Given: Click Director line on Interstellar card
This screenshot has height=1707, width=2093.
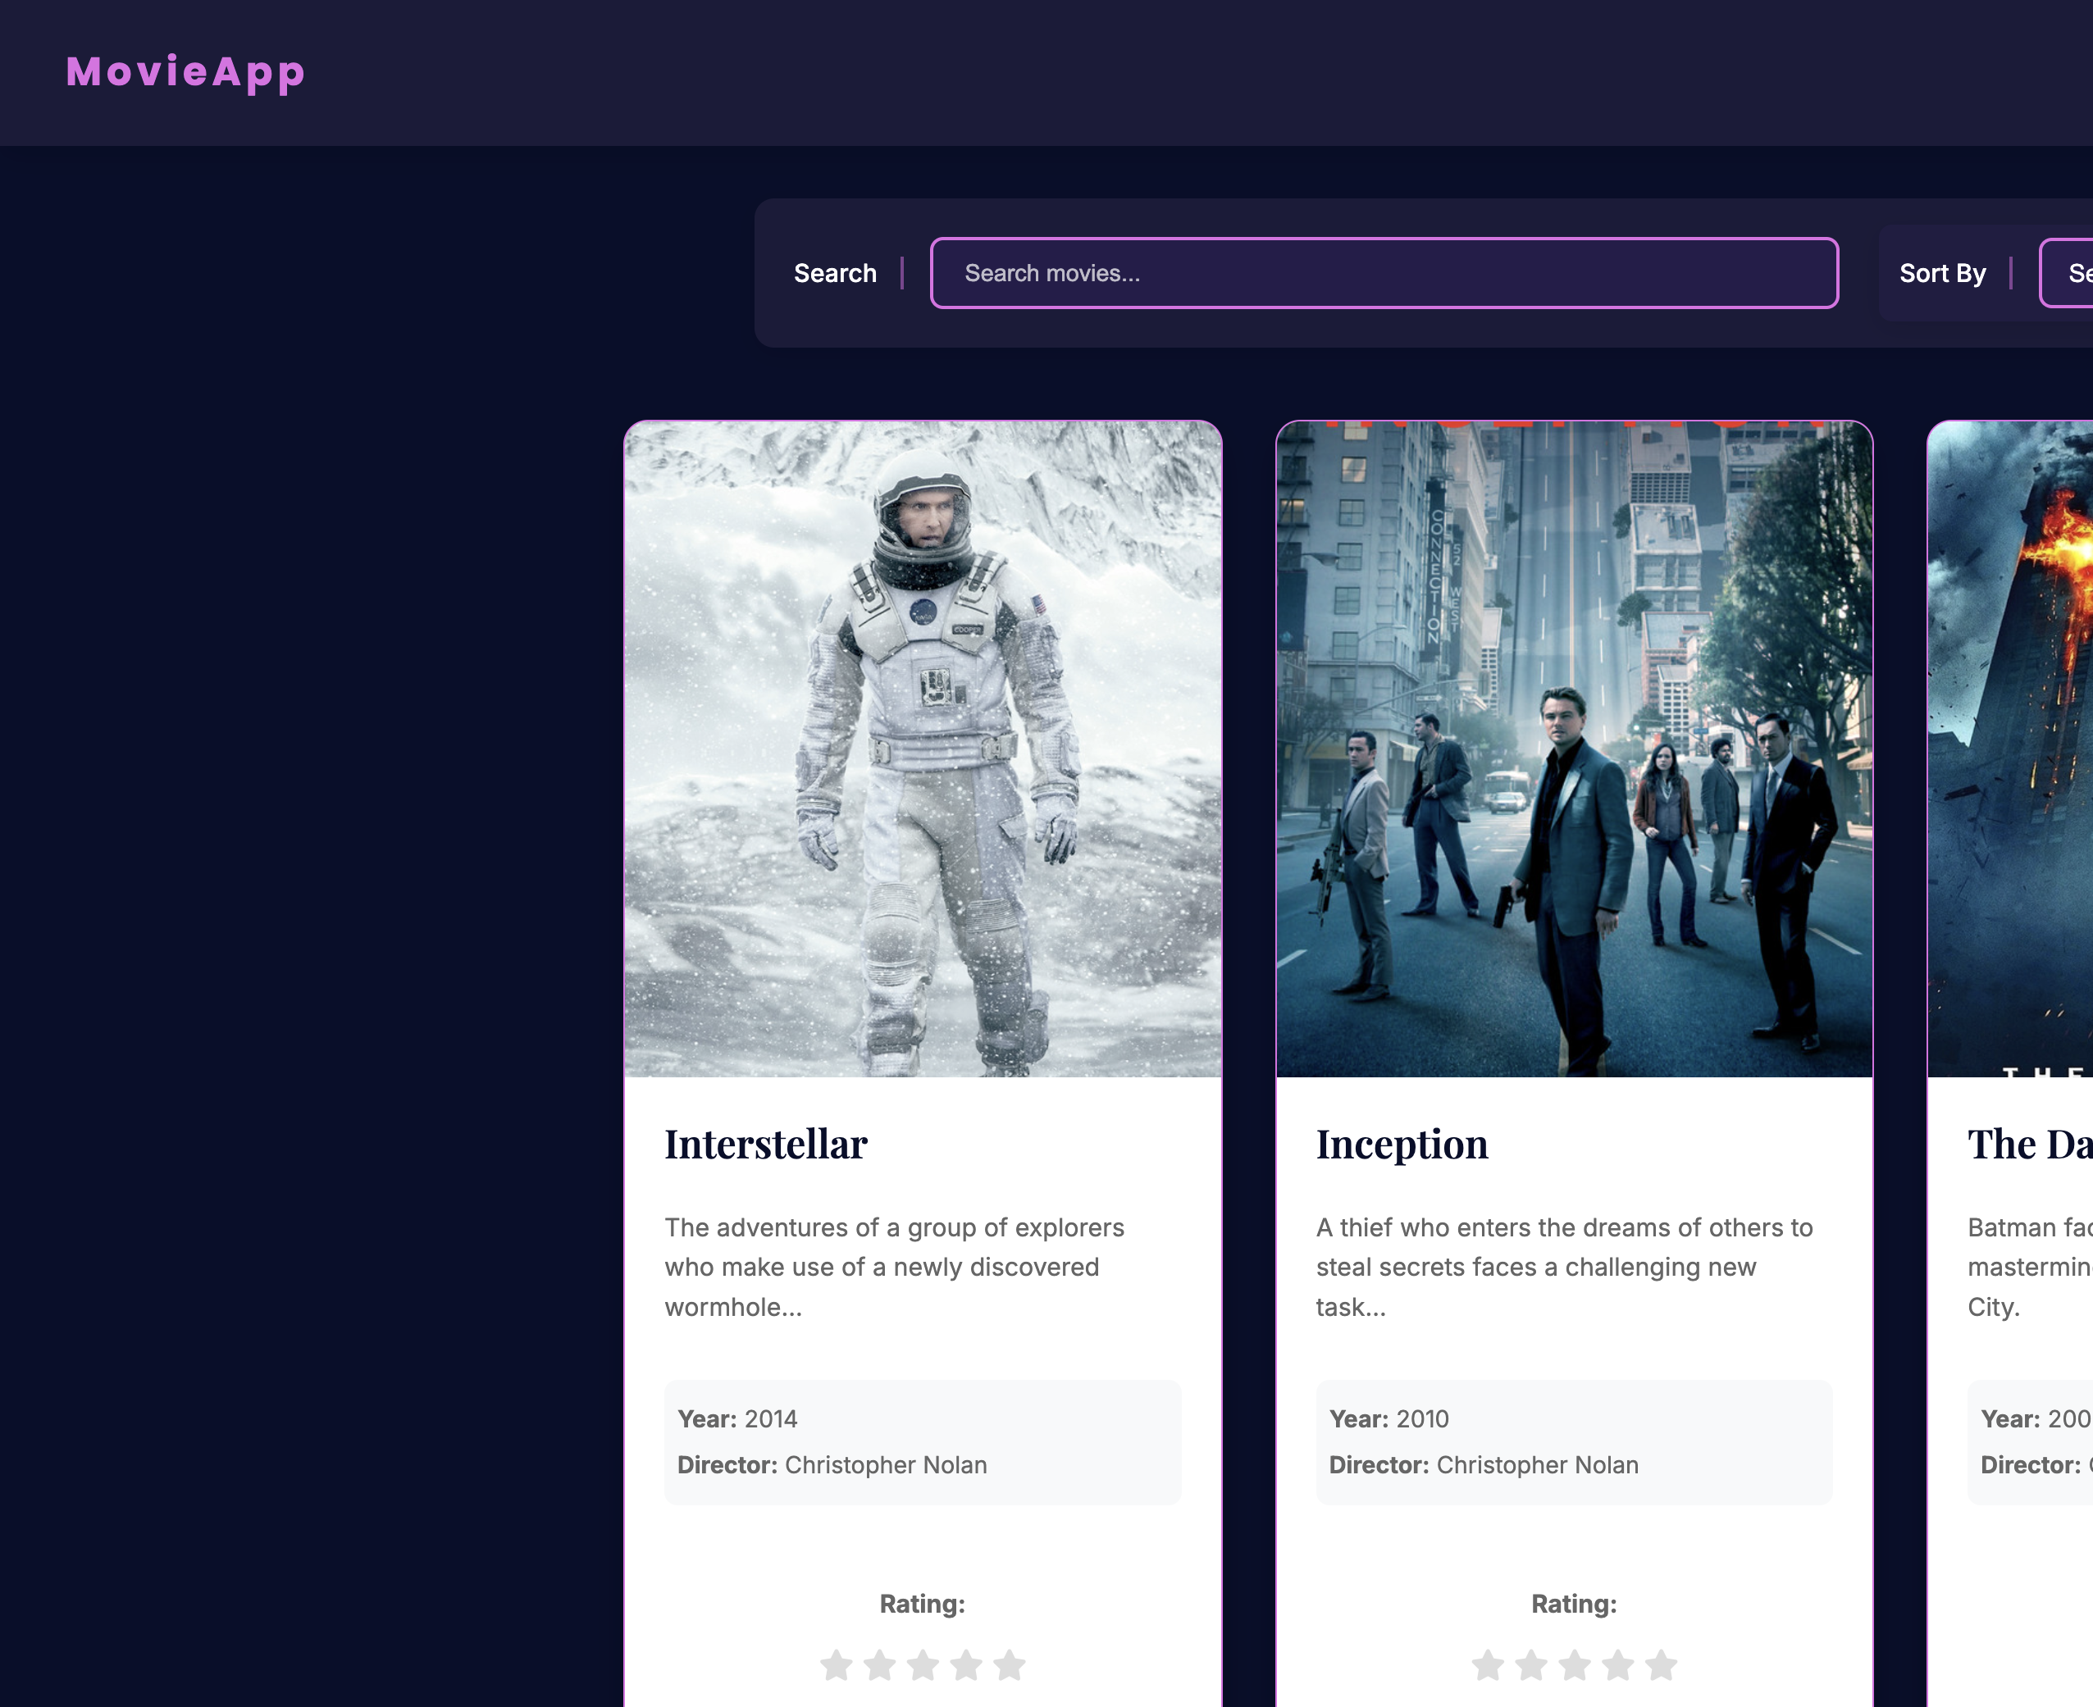Looking at the screenshot, I should coord(832,1465).
